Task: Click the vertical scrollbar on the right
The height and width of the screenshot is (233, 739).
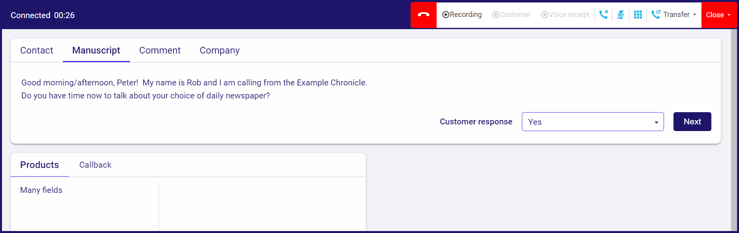Action: 734,130
